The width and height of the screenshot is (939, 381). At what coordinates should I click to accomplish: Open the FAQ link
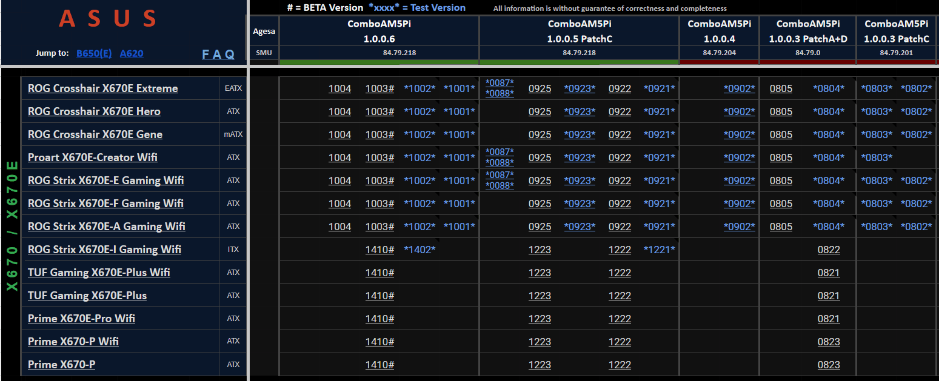218,54
